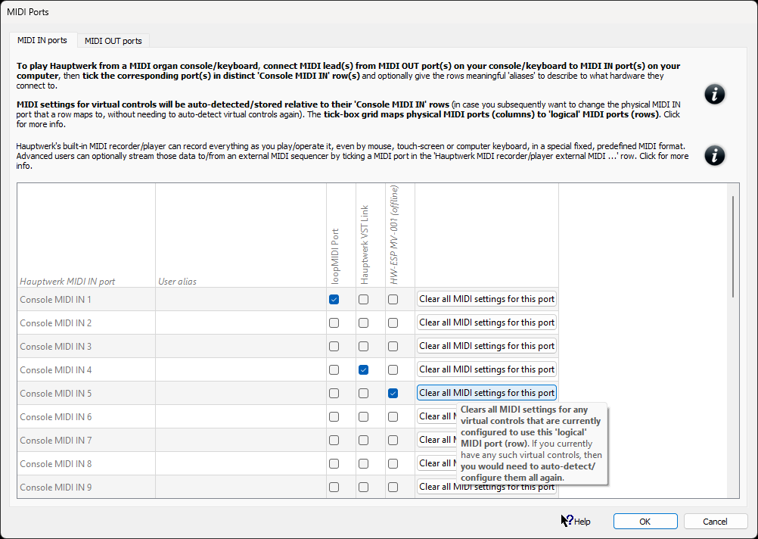This screenshot has height=539, width=758.
Task: Click the Help question-mark icon
Action: 567,521
